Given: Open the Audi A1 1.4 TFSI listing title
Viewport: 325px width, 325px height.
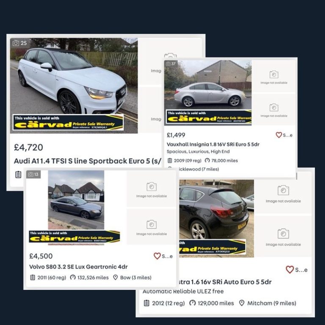Looking at the screenshot, I should click(x=88, y=161).
